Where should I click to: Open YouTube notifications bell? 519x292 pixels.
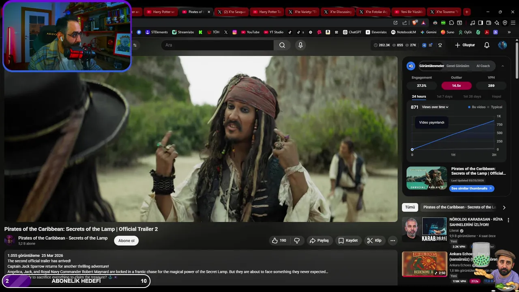coord(487,45)
